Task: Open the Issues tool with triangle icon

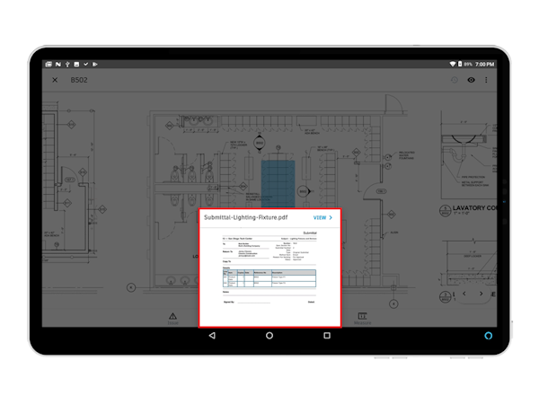Action: (172, 317)
